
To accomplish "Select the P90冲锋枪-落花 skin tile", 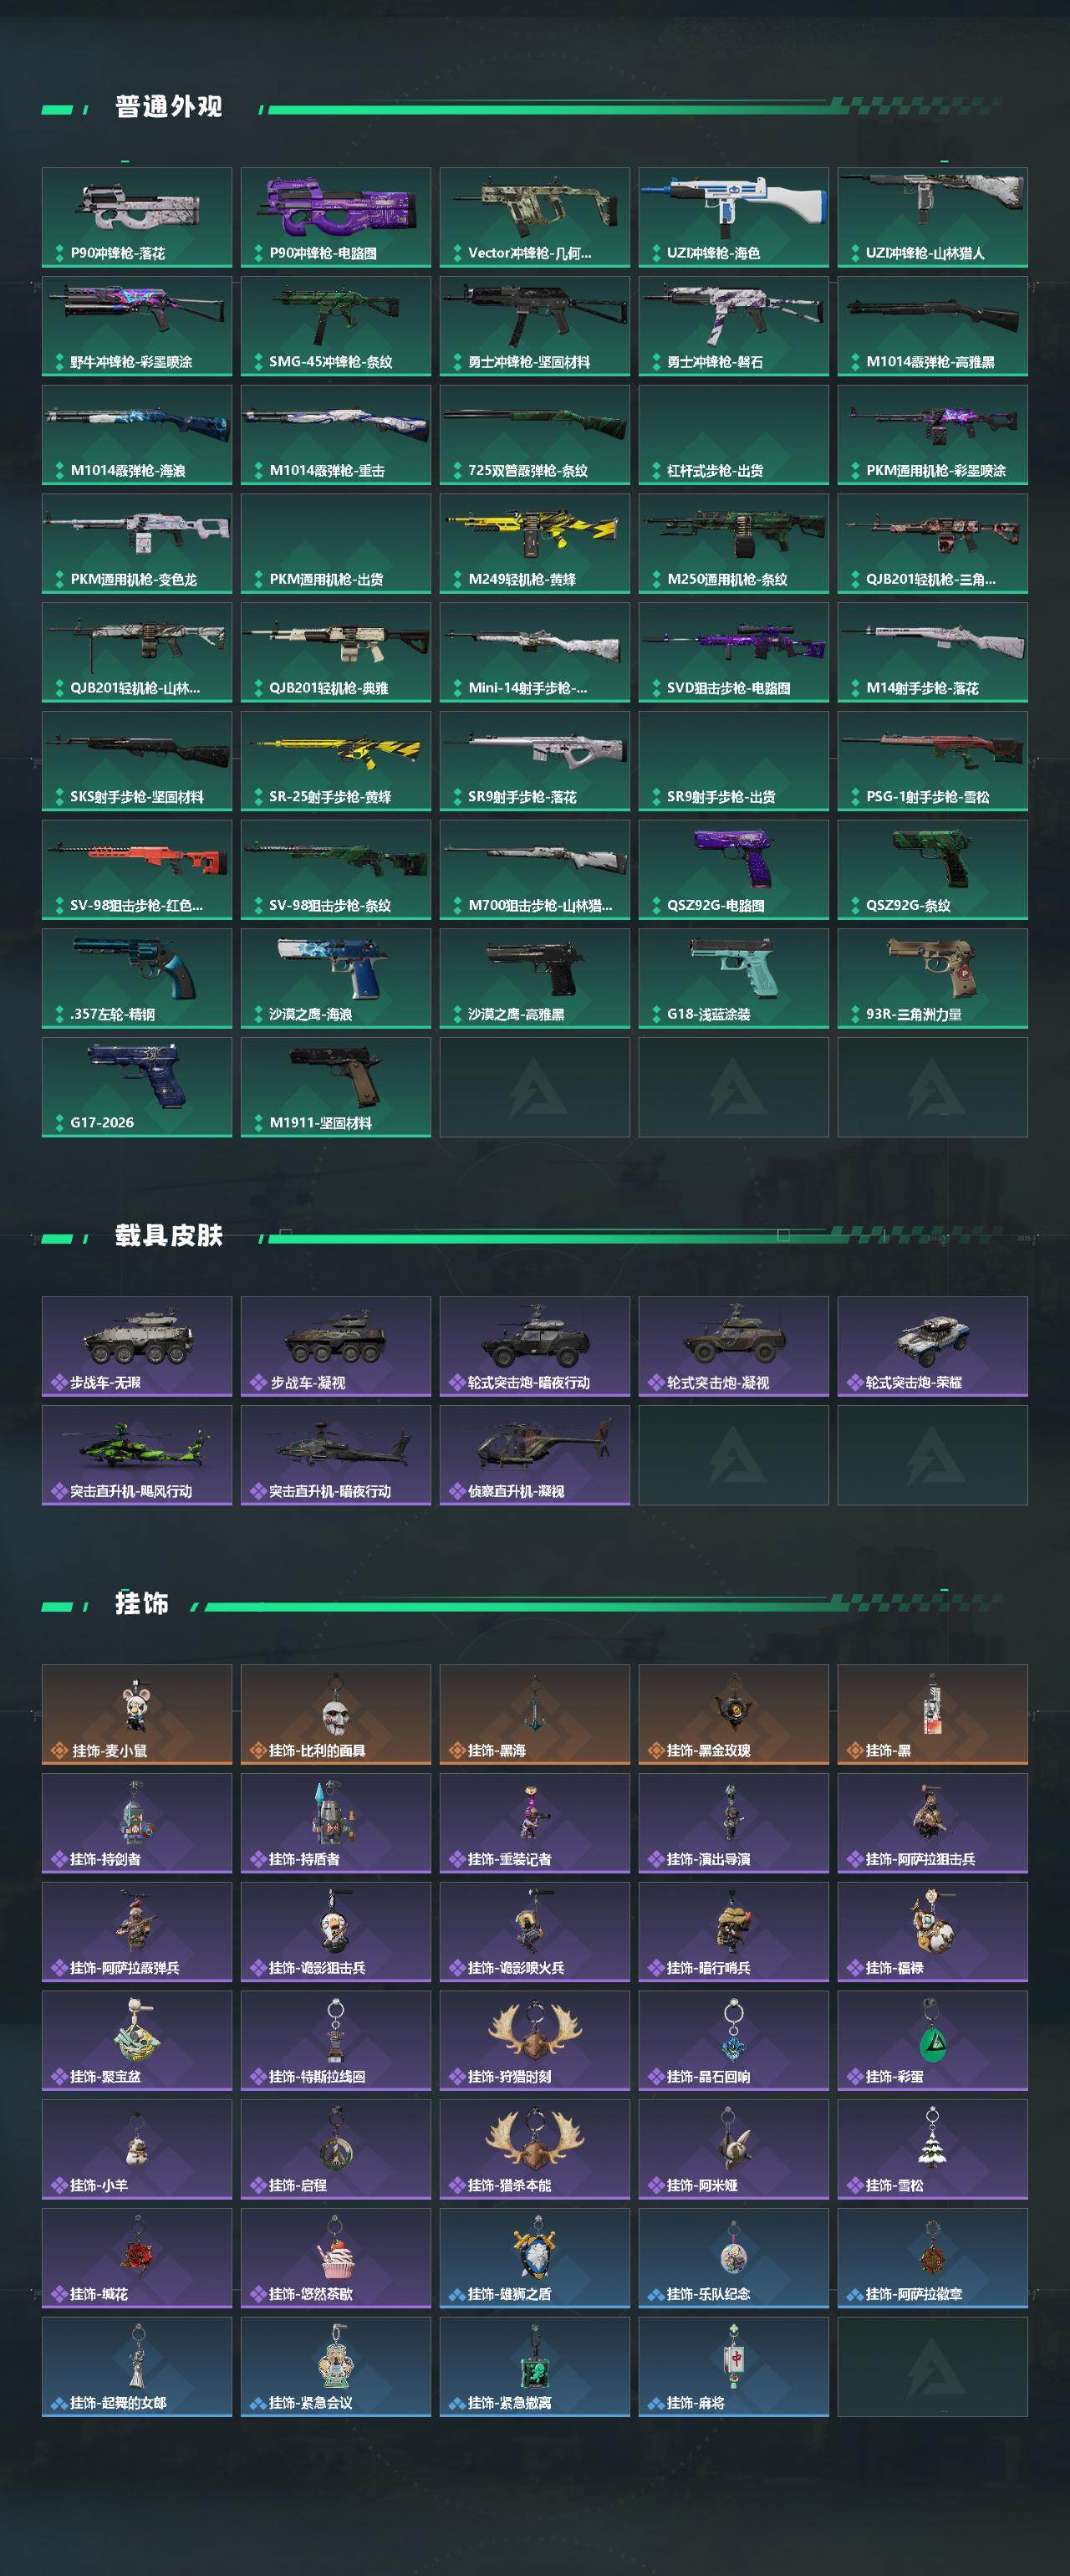I will (137, 217).
